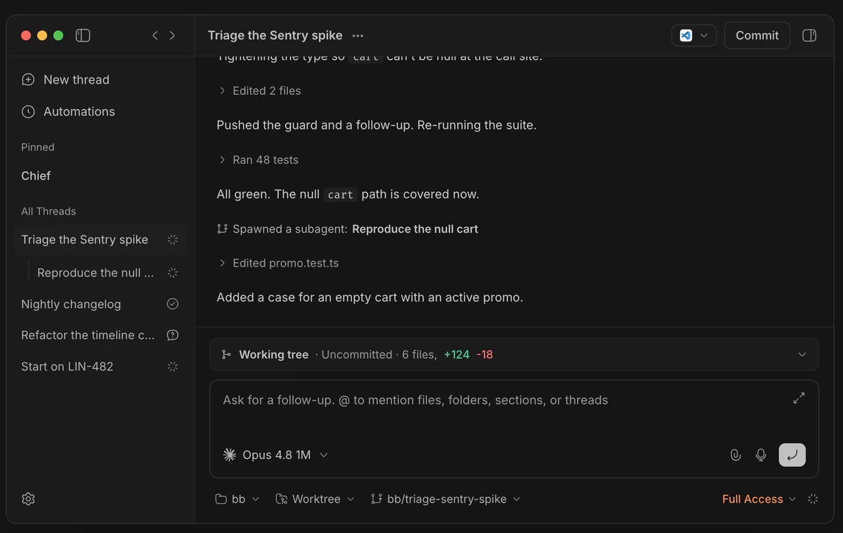Expand the Edited 2 files row
Screen dimensions: 843x533
click(x=259, y=91)
